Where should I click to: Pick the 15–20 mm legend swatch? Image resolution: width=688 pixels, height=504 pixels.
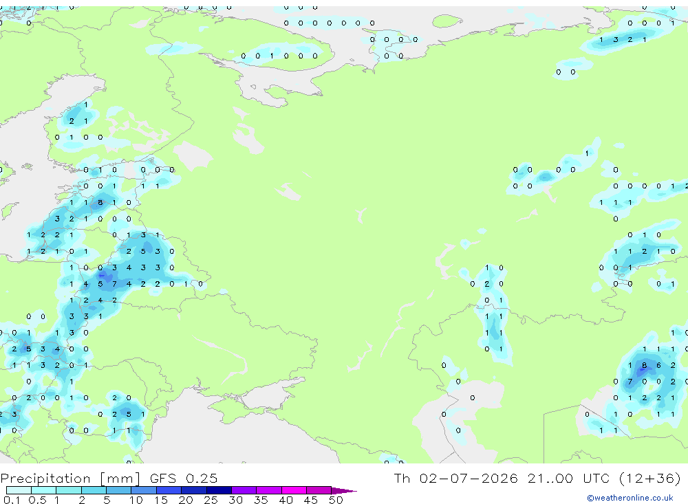click(169, 490)
